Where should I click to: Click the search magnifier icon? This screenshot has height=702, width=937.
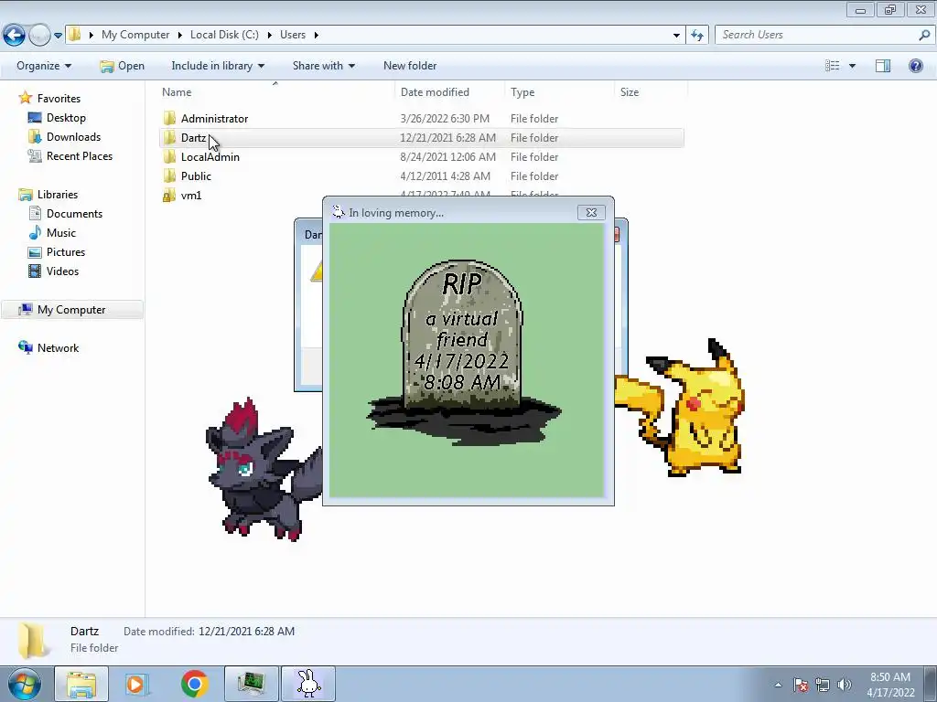pos(924,35)
